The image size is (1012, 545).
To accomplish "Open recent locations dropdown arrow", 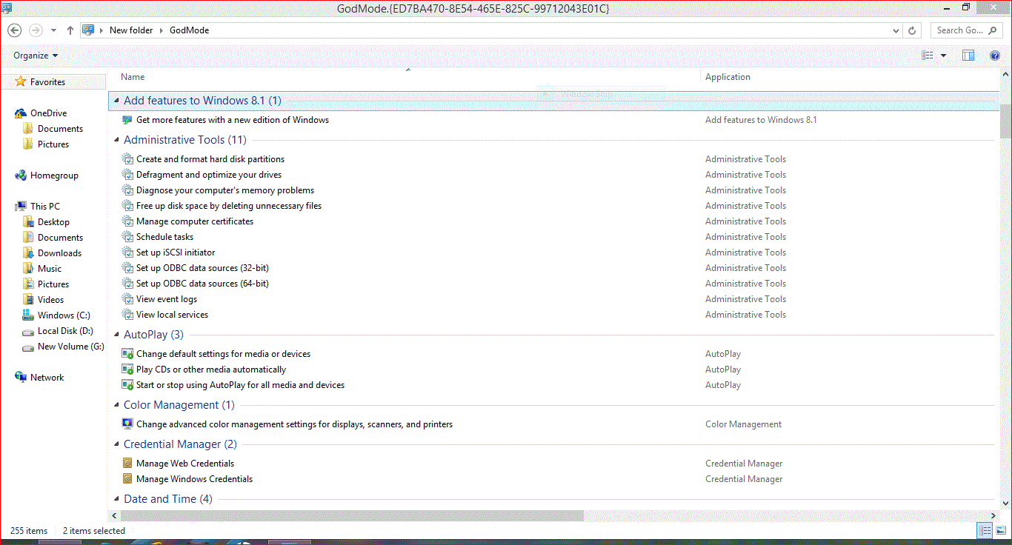I will click(53, 30).
